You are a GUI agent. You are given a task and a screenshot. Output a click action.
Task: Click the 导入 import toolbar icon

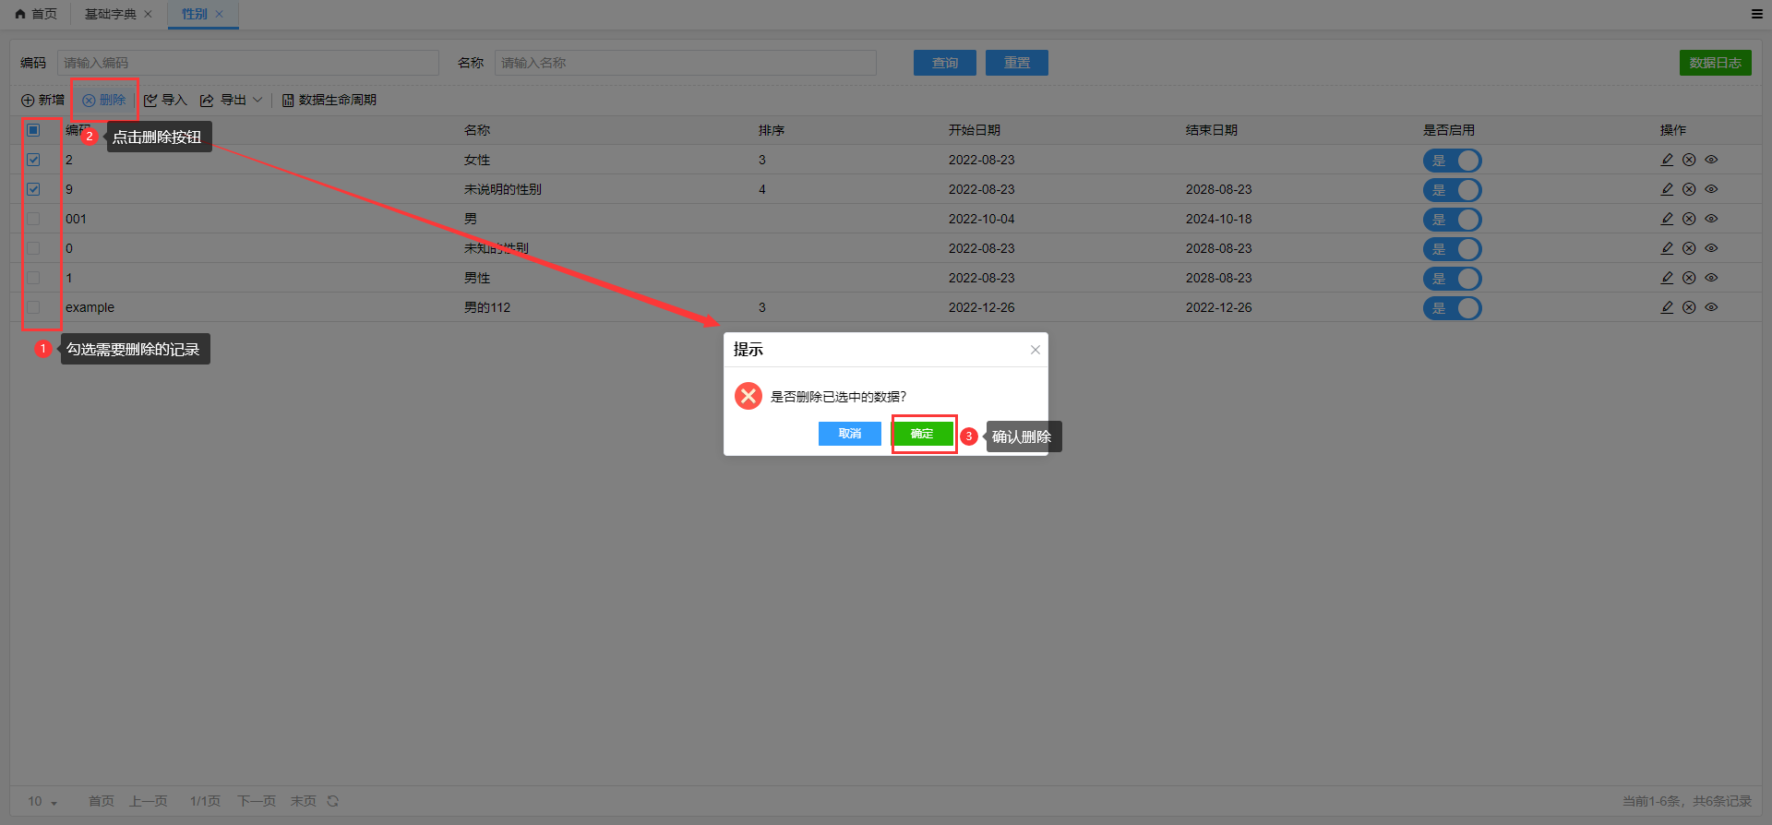(x=151, y=101)
